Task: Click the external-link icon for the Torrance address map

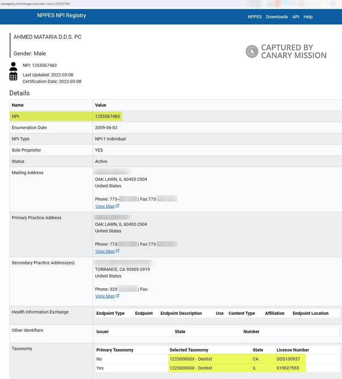Action: pos(117,296)
